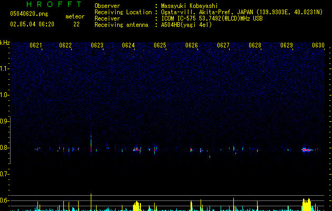The width and height of the screenshot is (332, 211).
Task: Click the 0628 time marker
Action: pyautogui.click(x=255, y=45)
